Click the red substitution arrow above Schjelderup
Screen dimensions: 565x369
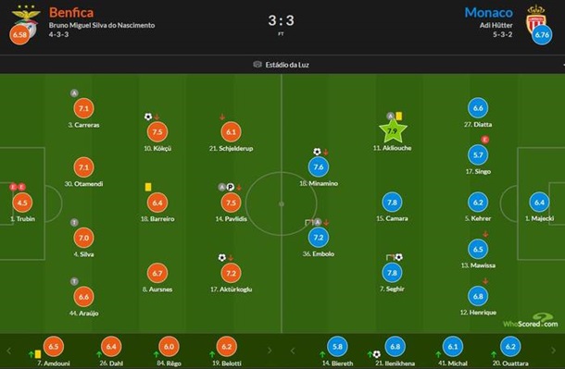point(222,117)
